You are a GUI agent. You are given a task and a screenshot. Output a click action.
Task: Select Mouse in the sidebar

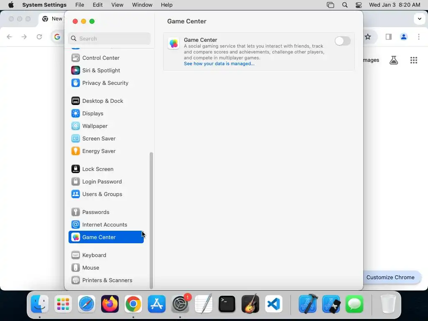pyautogui.click(x=106, y=268)
